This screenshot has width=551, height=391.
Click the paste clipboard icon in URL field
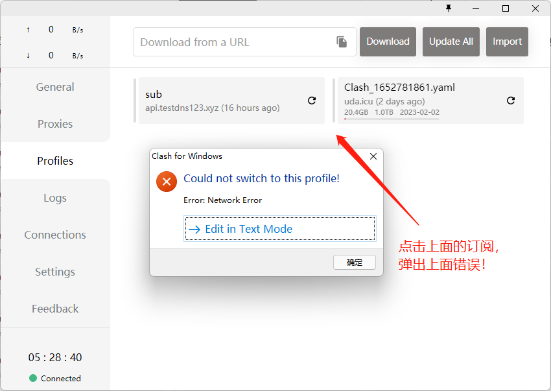pos(342,42)
